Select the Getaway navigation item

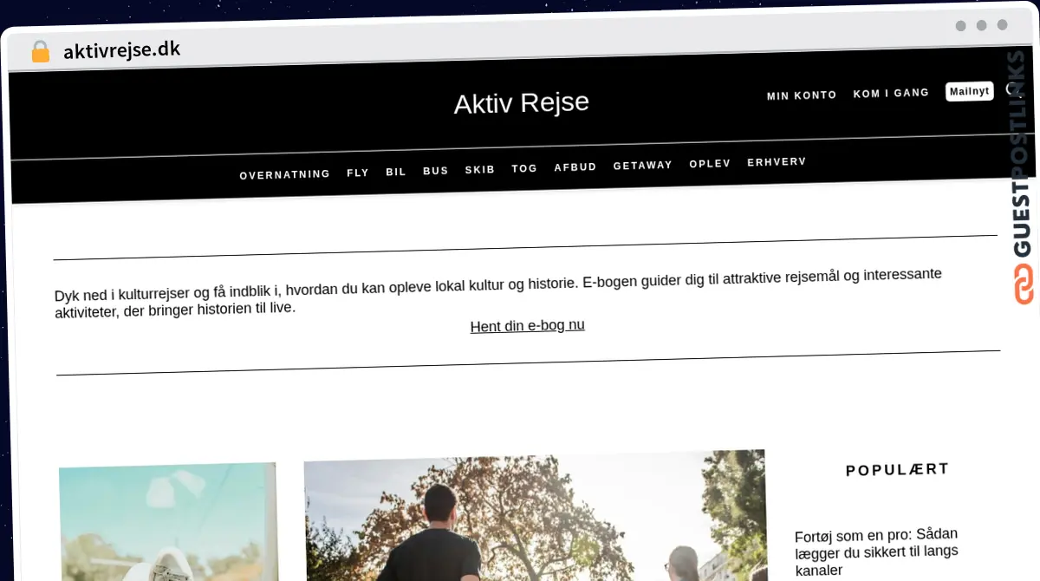643,166
